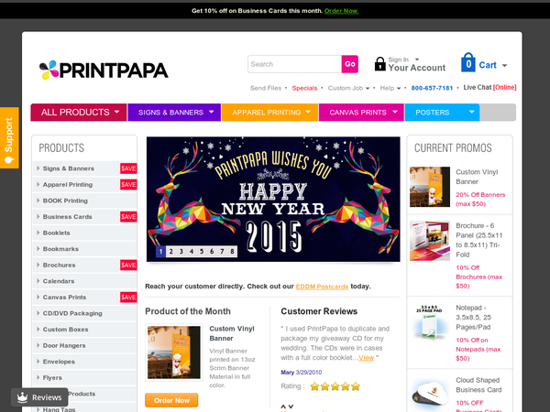This screenshot has height=412, width=550.
Task: Open the Cloud Shaped Business Card thumbnail
Action: (x=430, y=394)
